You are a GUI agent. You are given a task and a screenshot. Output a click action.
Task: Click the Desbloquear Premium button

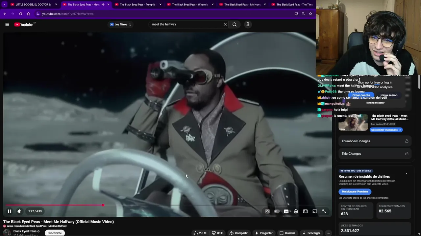[355, 191]
